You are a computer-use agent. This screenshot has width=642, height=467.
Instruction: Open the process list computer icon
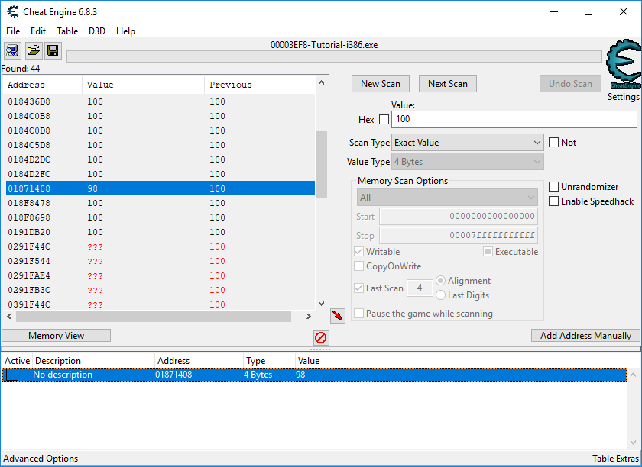click(12, 50)
